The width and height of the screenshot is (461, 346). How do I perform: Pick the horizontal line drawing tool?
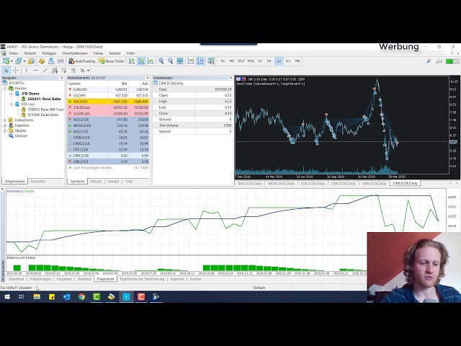(36, 70)
